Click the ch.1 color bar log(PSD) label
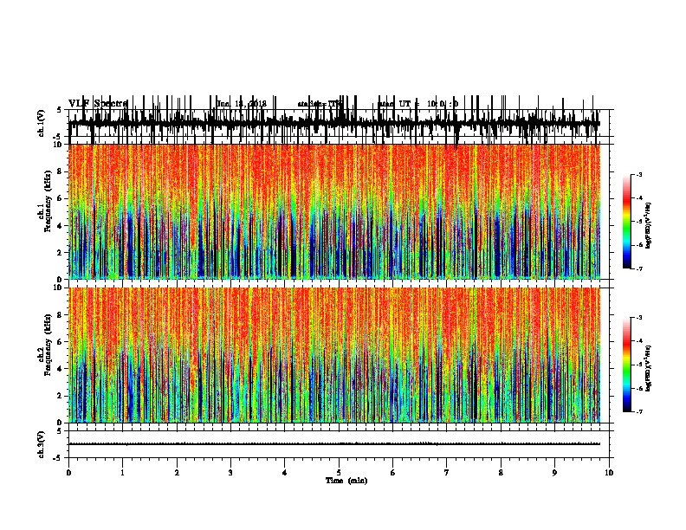 click(x=649, y=225)
